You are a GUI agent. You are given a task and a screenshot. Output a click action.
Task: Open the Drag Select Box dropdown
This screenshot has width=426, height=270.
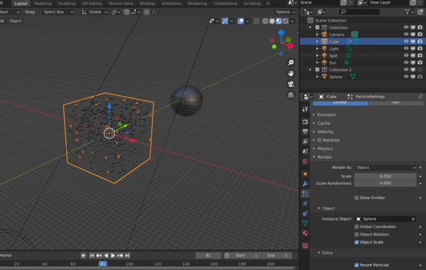(x=58, y=12)
